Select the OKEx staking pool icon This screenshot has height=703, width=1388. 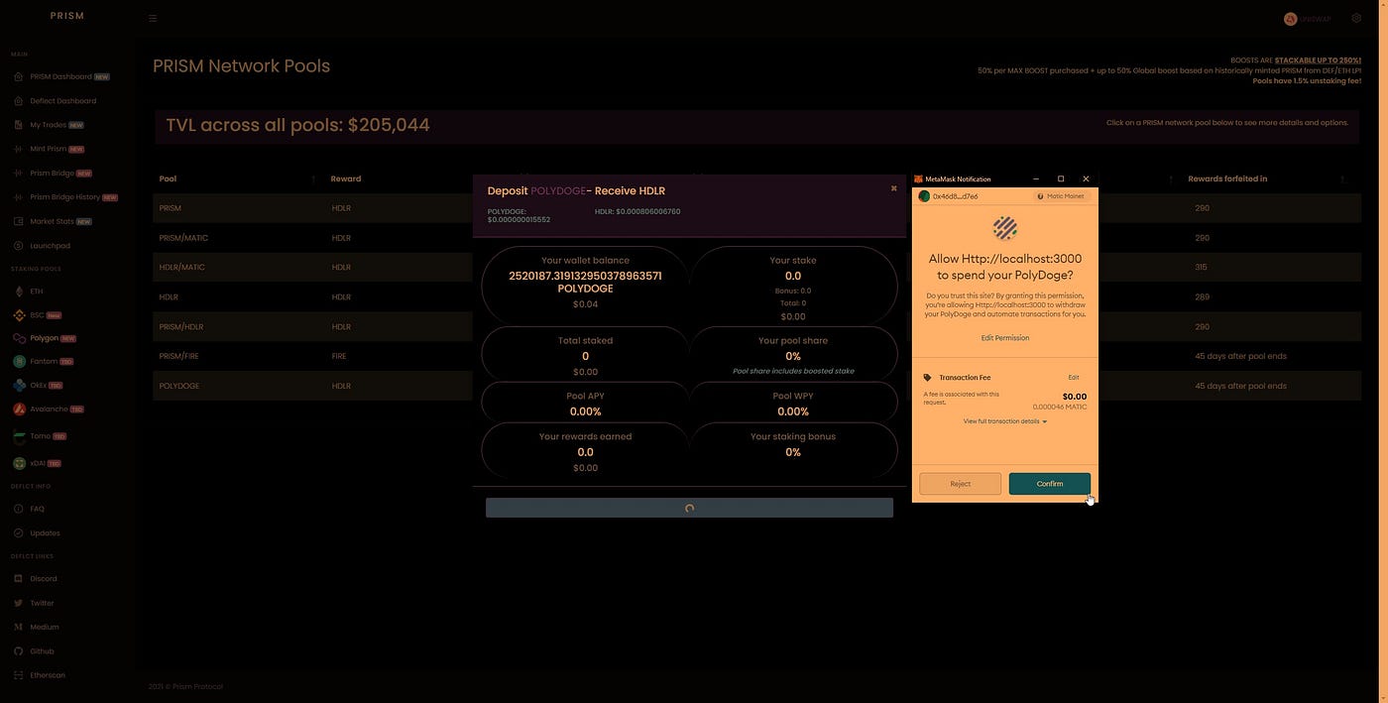tap(19, 385)
